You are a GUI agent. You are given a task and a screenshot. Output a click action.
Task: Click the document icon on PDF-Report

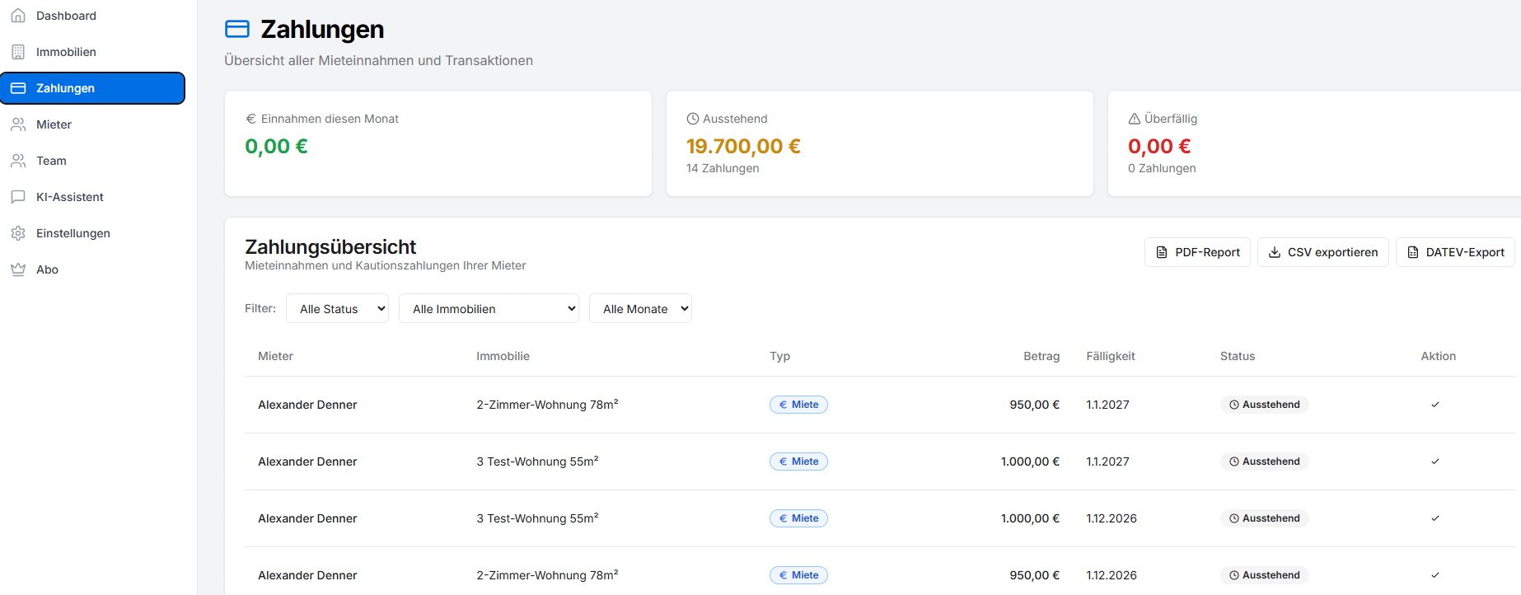pos(1162,252)
